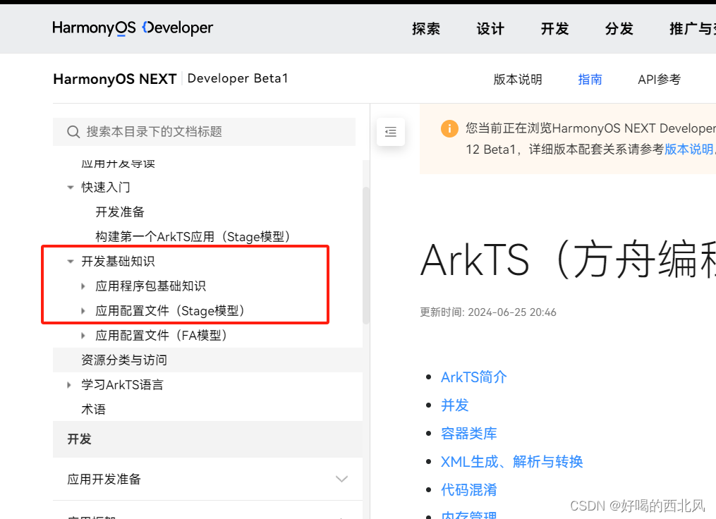Open the 容器类库 link
Image resolution: width=716 pixels, height=519 pixels.
(x=469, y=434)
